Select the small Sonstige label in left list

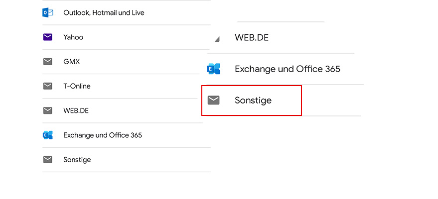click(x=77, y=160)
